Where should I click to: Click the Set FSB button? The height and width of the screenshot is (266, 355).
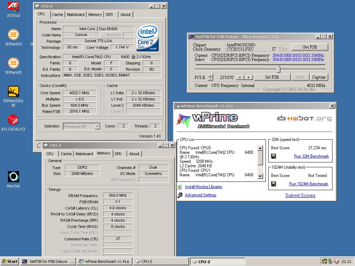272,77
